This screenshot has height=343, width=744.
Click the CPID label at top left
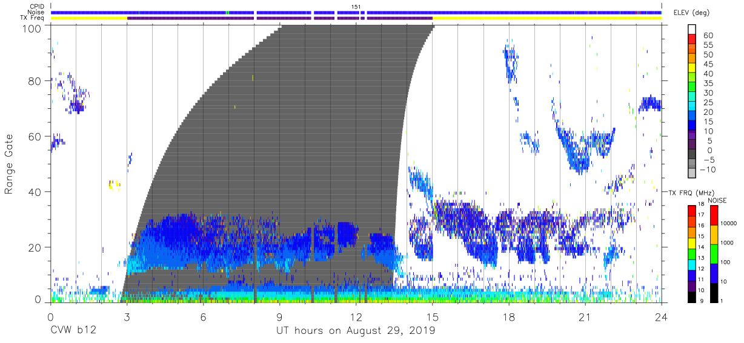pos(37,7)
